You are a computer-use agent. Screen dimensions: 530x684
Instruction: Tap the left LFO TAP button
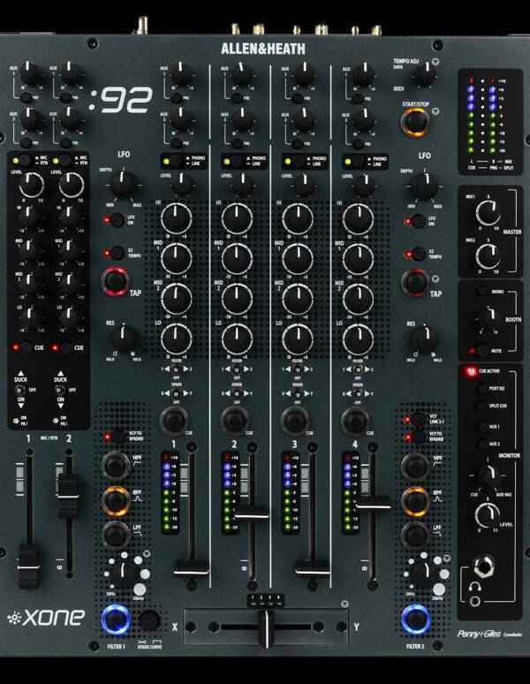click(116, 281)
